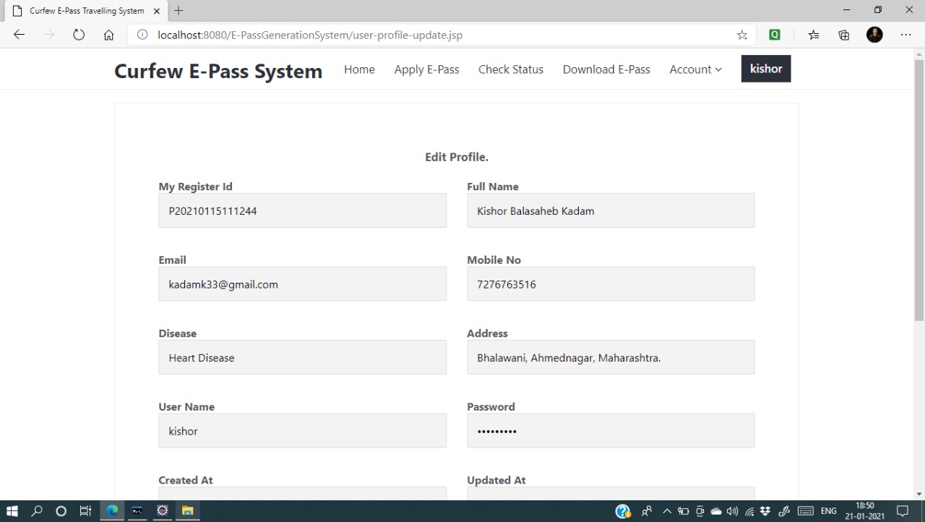The image size is (925, 522).
Task: Open Task View
Action: point(85,511)
